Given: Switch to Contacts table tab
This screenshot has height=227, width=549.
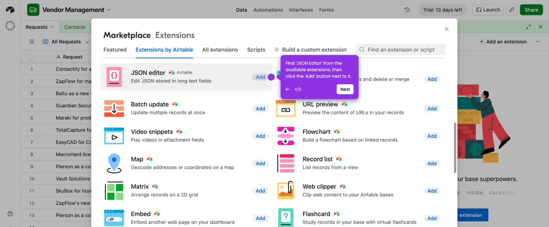Looking at the screenshot, I should (x=75, y=27).
